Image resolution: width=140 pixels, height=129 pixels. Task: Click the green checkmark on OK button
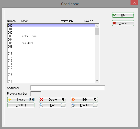pyautogui.click(x=115, y=15)
